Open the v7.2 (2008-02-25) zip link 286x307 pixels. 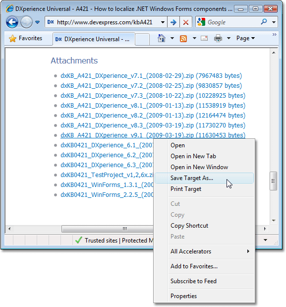click(x=151, y=86)
